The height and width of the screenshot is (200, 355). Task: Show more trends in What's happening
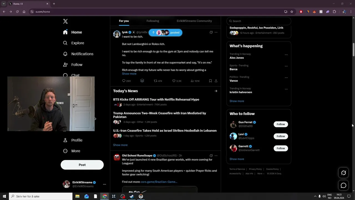tap(237, 101)
